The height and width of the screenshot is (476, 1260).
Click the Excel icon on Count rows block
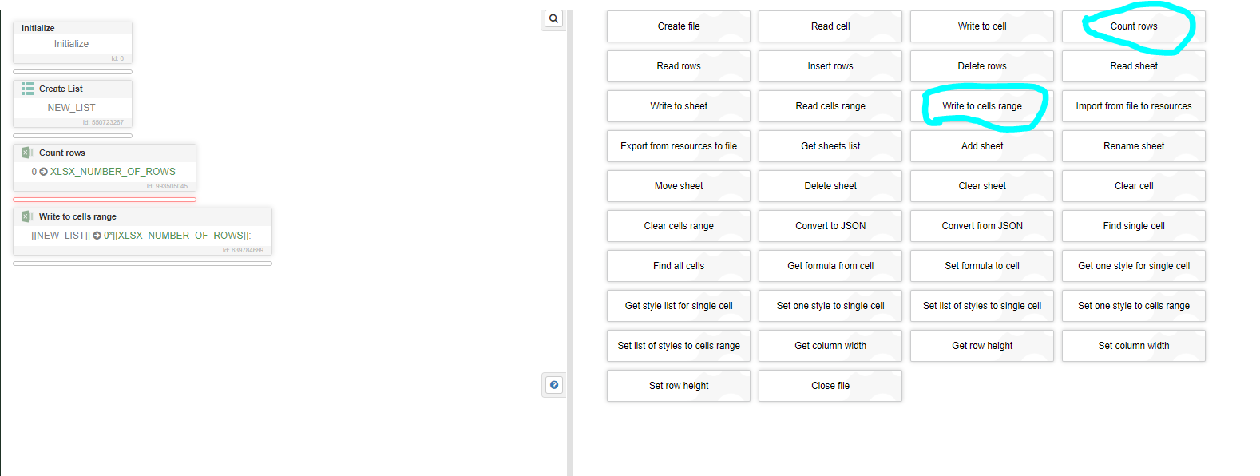(27, 153)
